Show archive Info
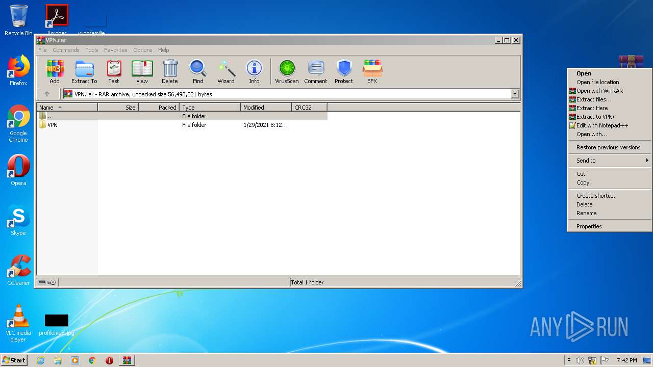The width and height of the screenshot is (653, 367). pos(254,71)
